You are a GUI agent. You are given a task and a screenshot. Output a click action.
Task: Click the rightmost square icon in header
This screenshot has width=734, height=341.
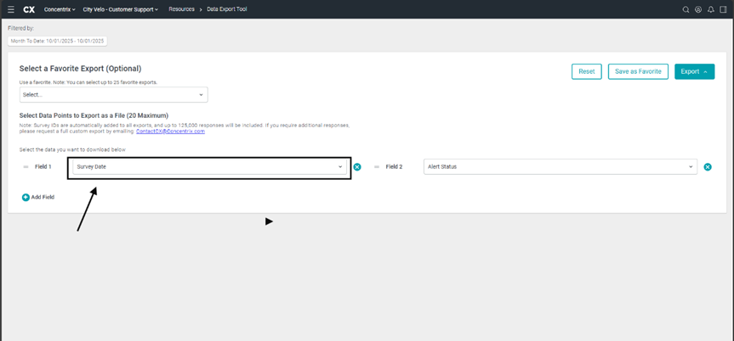coord(723,9)
